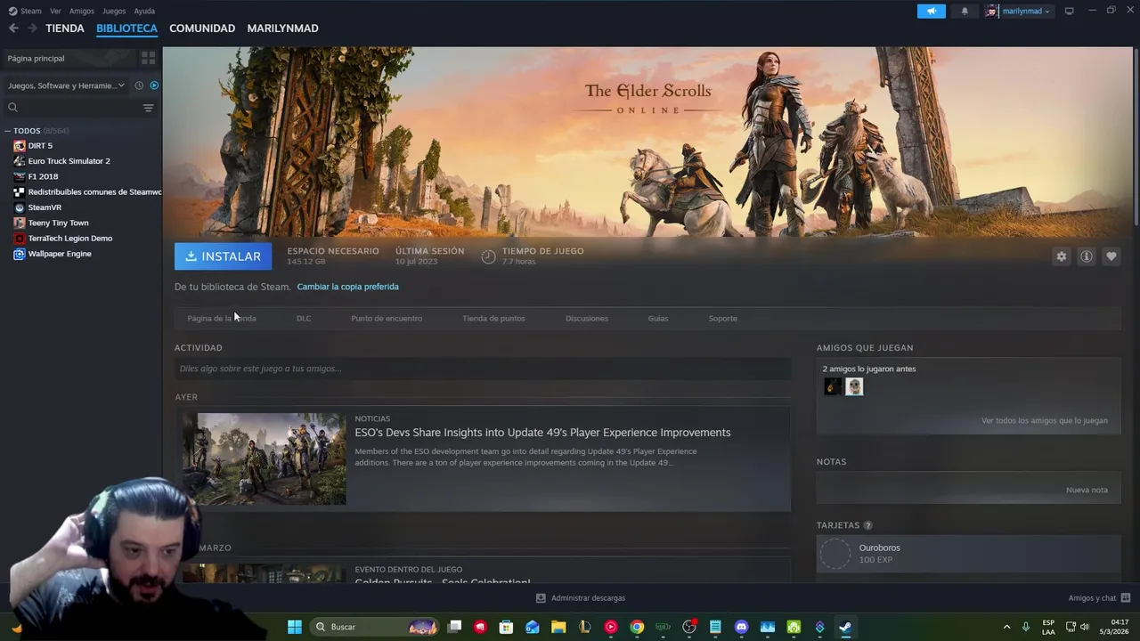Click taskbar Buscar search box
The image size is (1140, 641).
[x=374, y=627]
